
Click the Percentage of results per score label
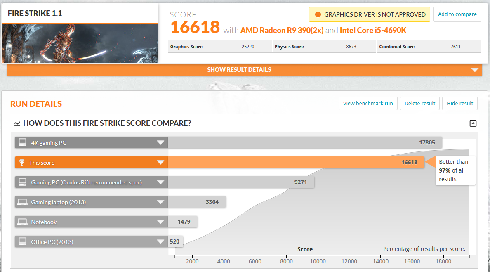[424, 249]
